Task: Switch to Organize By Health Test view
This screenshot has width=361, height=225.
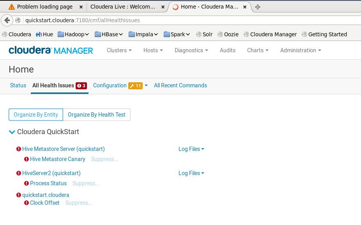Action: pos(96,115)
